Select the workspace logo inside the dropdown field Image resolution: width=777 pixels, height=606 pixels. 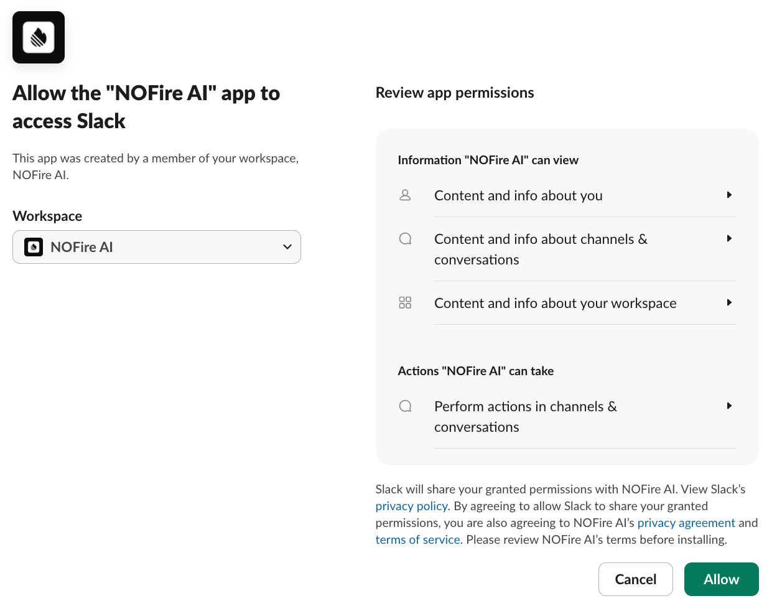(x=34, y=247)
